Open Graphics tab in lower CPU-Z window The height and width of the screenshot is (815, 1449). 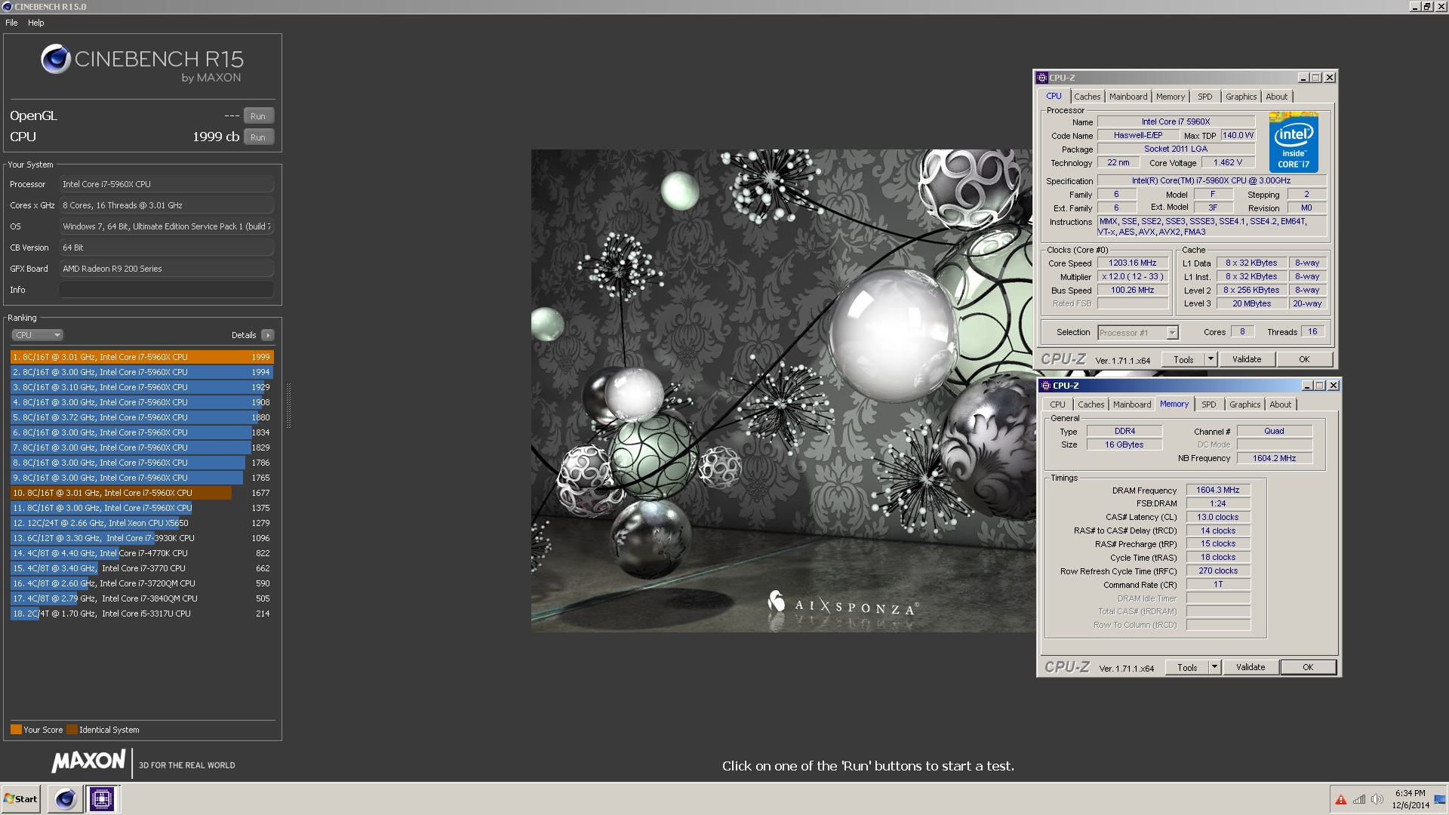click(1245, 404)
